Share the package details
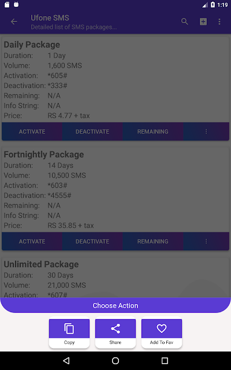Screen dimensions: 231x370 115,332
